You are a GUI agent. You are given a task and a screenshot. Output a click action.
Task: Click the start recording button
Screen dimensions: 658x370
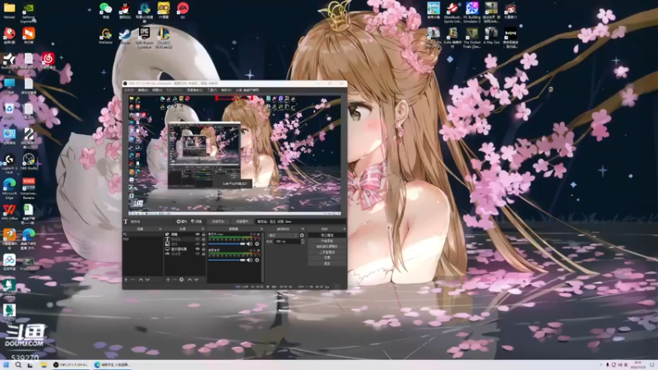(327, 241)
